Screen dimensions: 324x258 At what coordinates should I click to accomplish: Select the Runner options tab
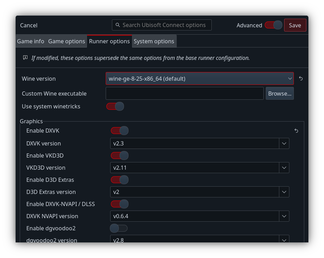tap(109, 41)
